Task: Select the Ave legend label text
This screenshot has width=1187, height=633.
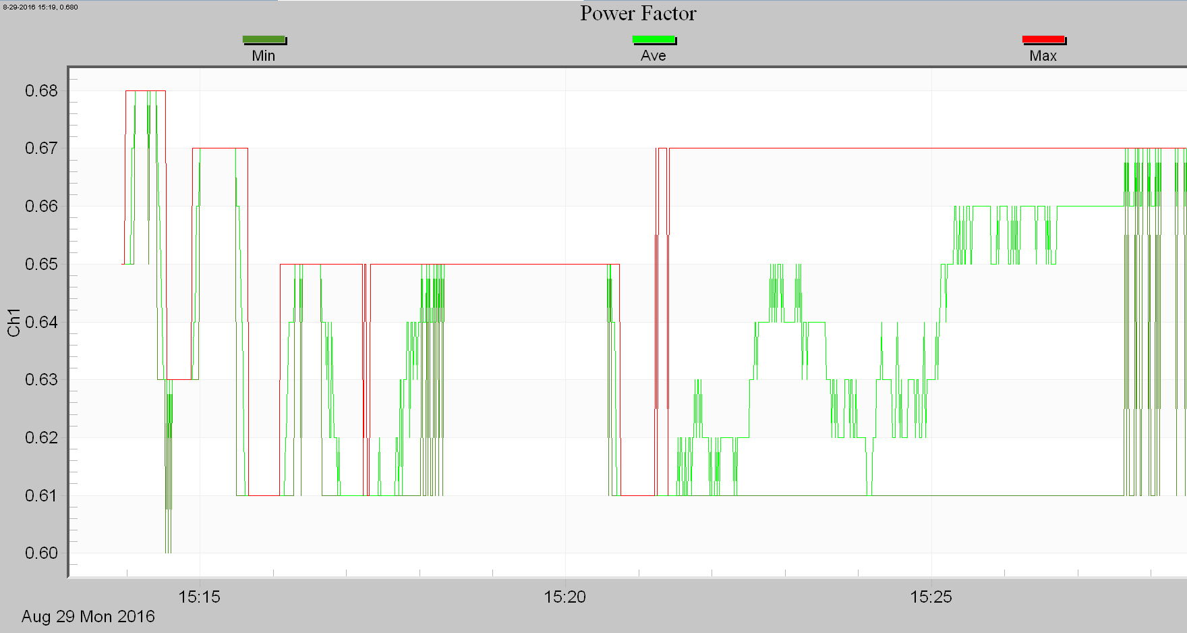Action: 653,55
